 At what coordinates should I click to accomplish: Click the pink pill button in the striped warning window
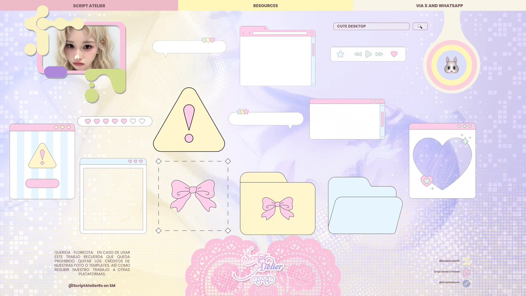pyautogui.click(x=42, y=183)
